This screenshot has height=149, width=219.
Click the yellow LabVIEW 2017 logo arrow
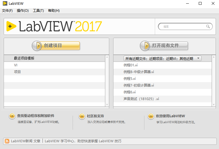pyautogui.click(x=11, y=26)
